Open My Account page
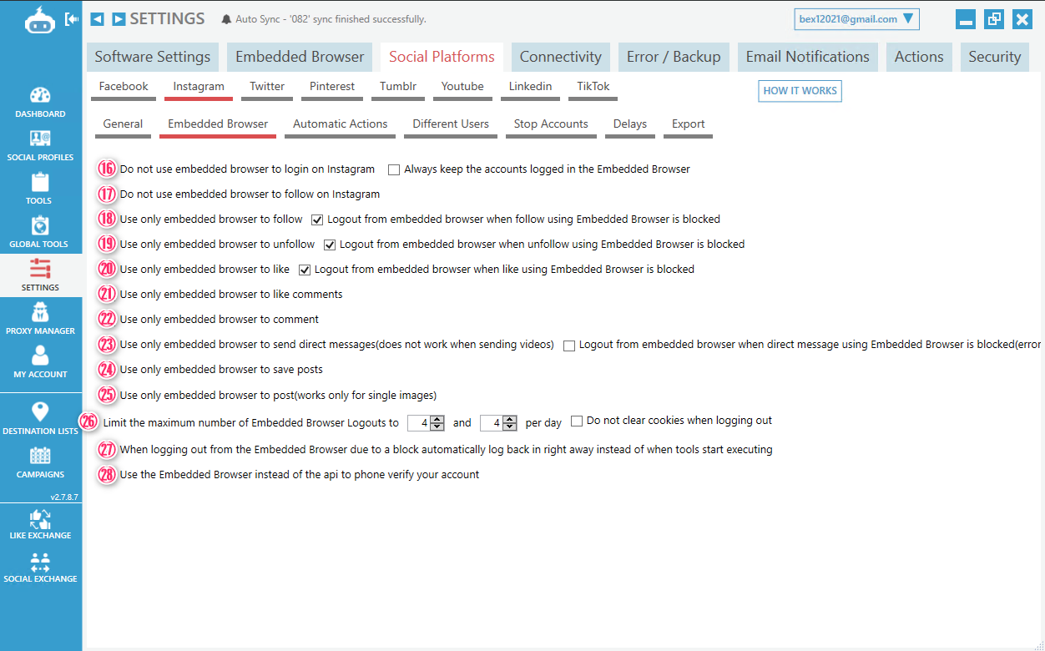Viewport: 1045px width, 651px height. (x=40, y=362)
